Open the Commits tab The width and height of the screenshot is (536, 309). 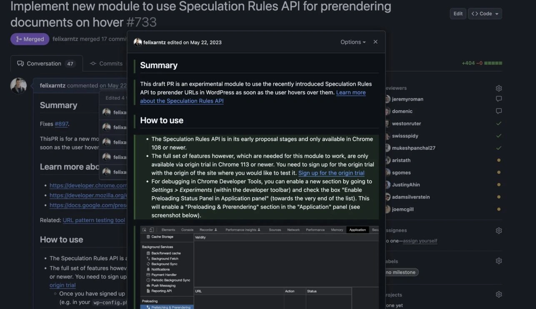point(106,64)
